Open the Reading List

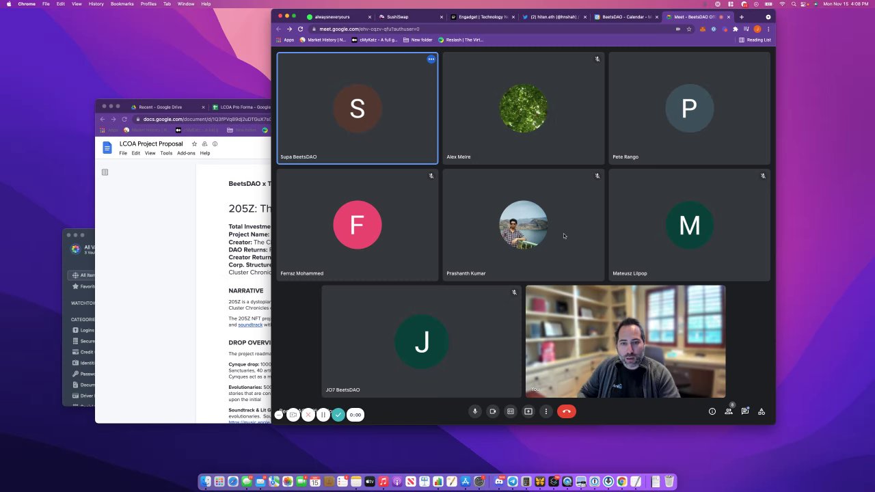pos(755,40)
